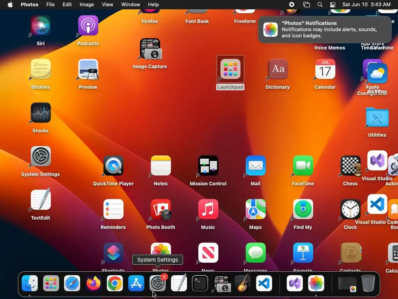
Task: Open the Photos app menu
Action: 30,5
